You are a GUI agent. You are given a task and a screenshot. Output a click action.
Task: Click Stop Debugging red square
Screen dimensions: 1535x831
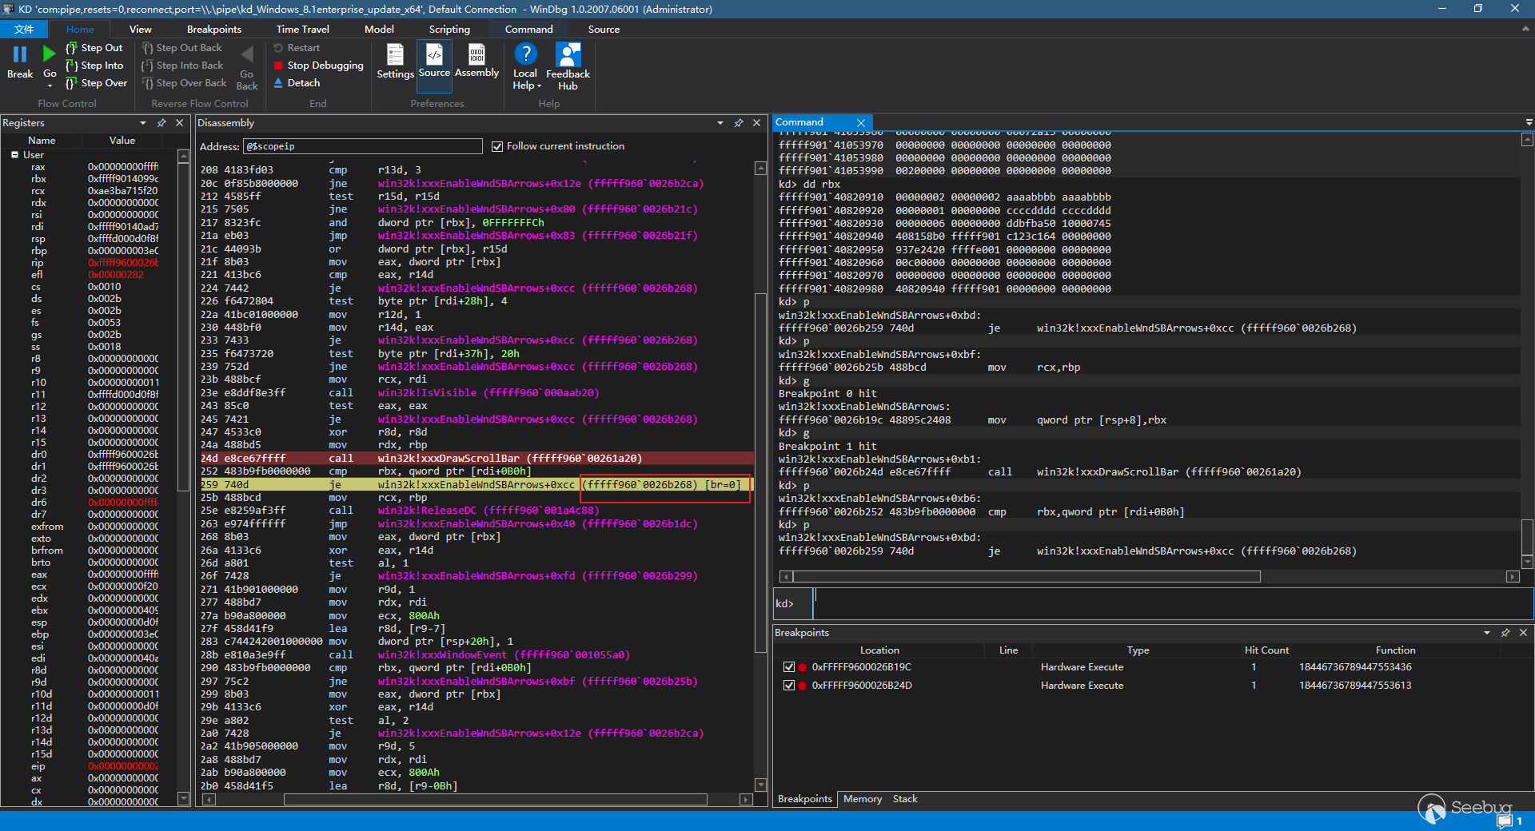click(x=278, y=66)
